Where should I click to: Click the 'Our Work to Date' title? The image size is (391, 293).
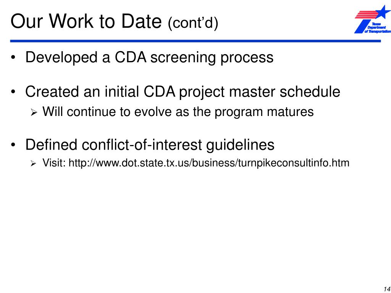coord(86,21)
